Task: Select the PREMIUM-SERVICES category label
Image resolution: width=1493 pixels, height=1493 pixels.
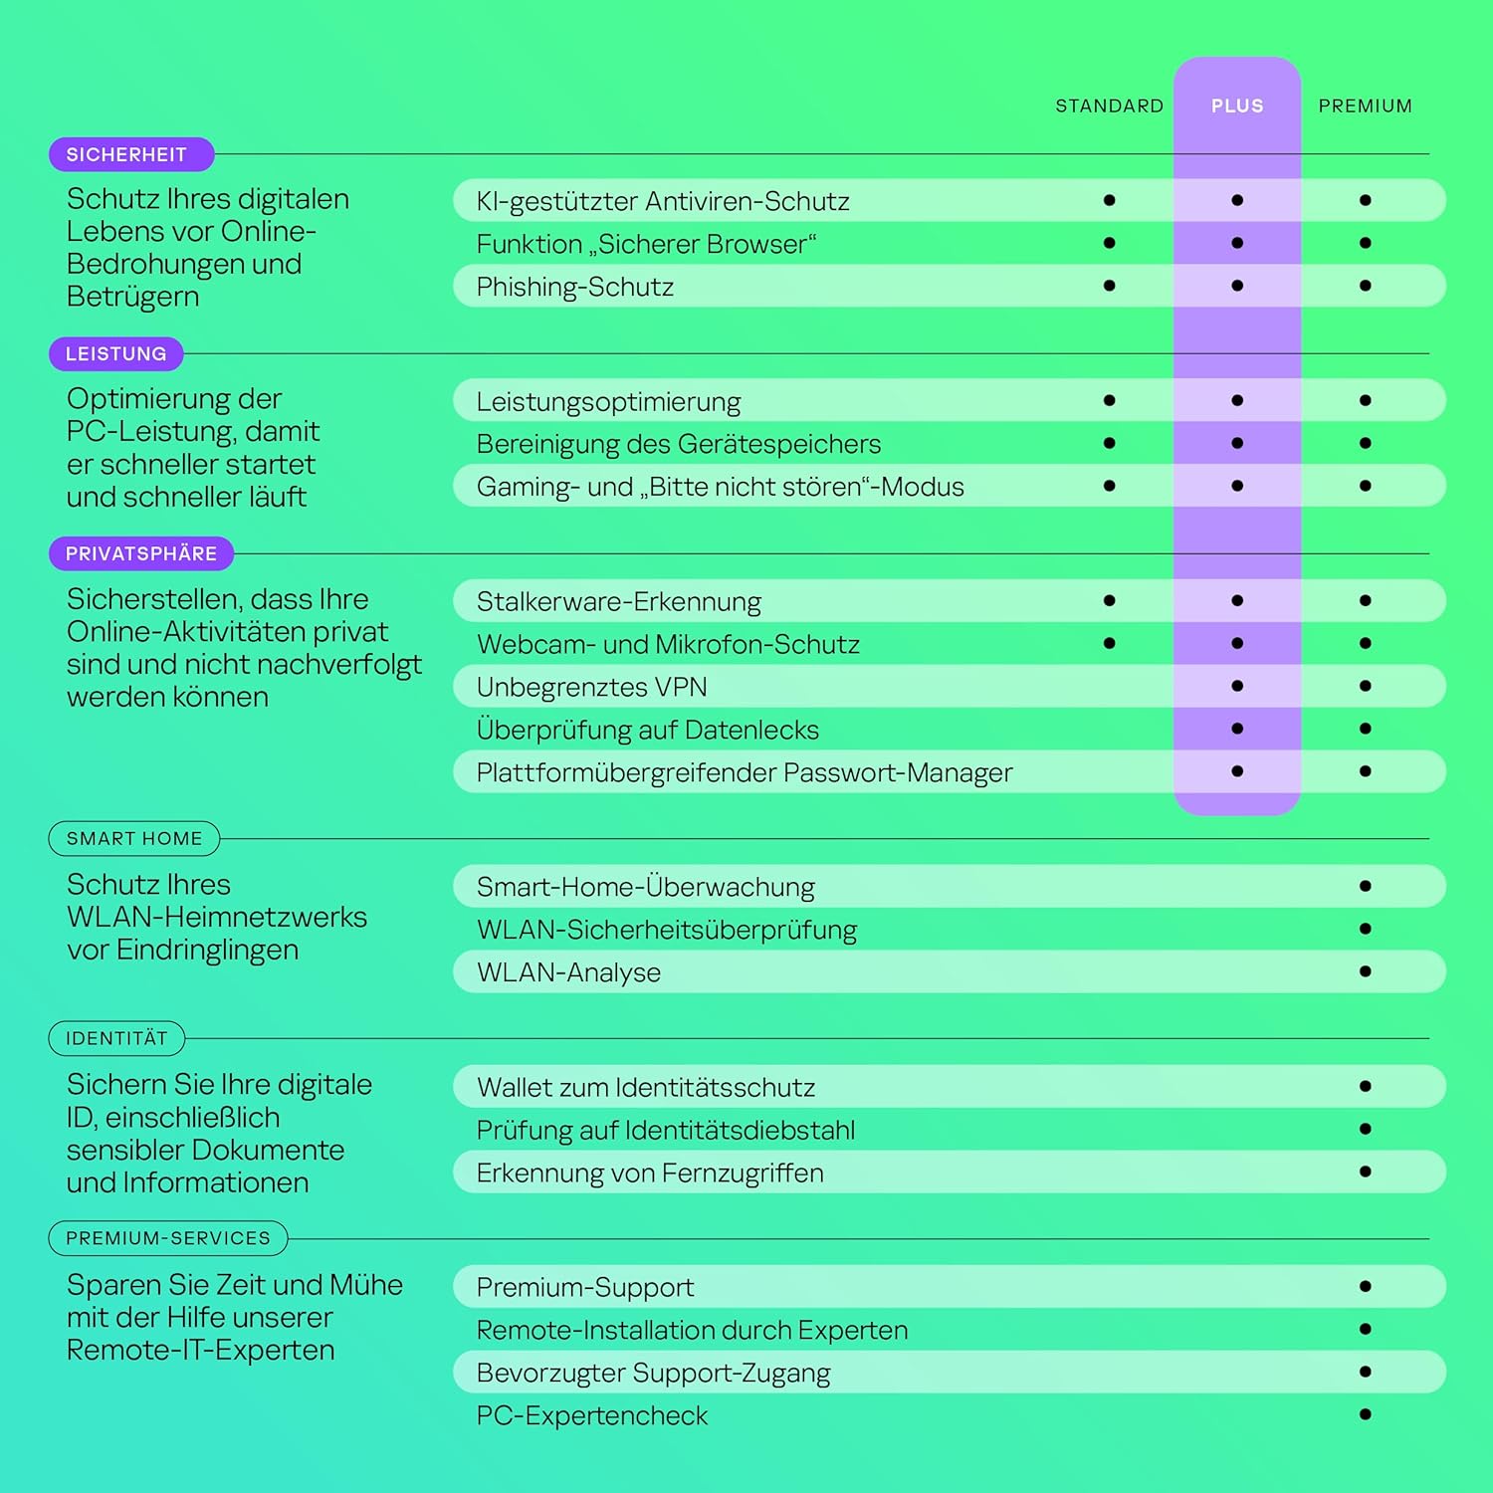Action: [x=167, y=1238]
